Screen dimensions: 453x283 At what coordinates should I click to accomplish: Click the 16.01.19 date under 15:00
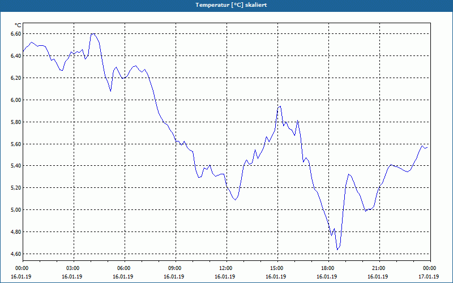pyautogui.click(x=276, y=277)
